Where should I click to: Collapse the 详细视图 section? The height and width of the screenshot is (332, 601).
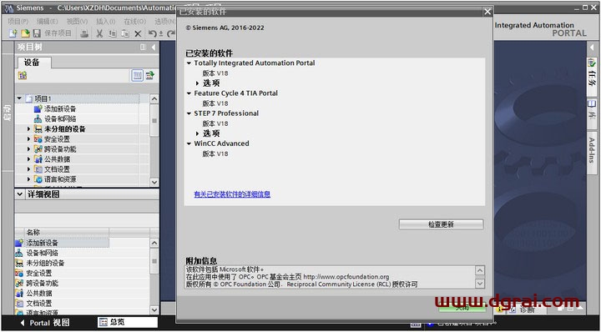click(x=20, y=194)
